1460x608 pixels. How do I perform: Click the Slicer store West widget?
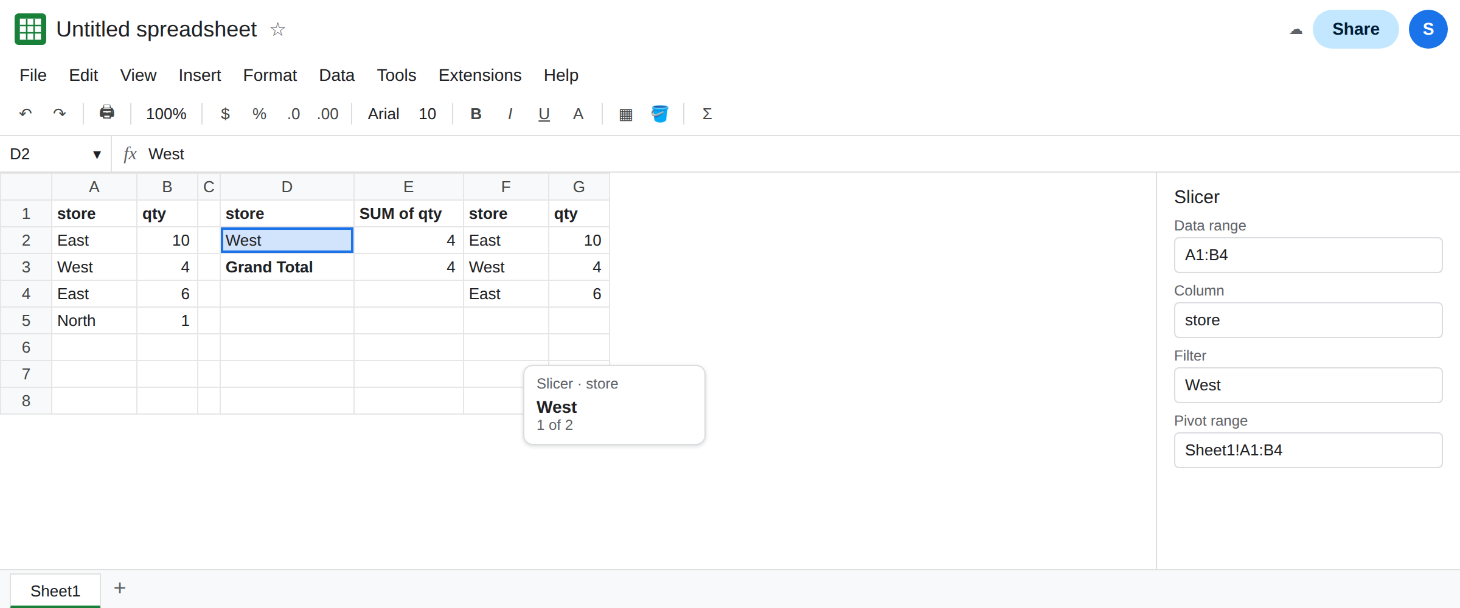pyautogui.click(x=614, y=405)
